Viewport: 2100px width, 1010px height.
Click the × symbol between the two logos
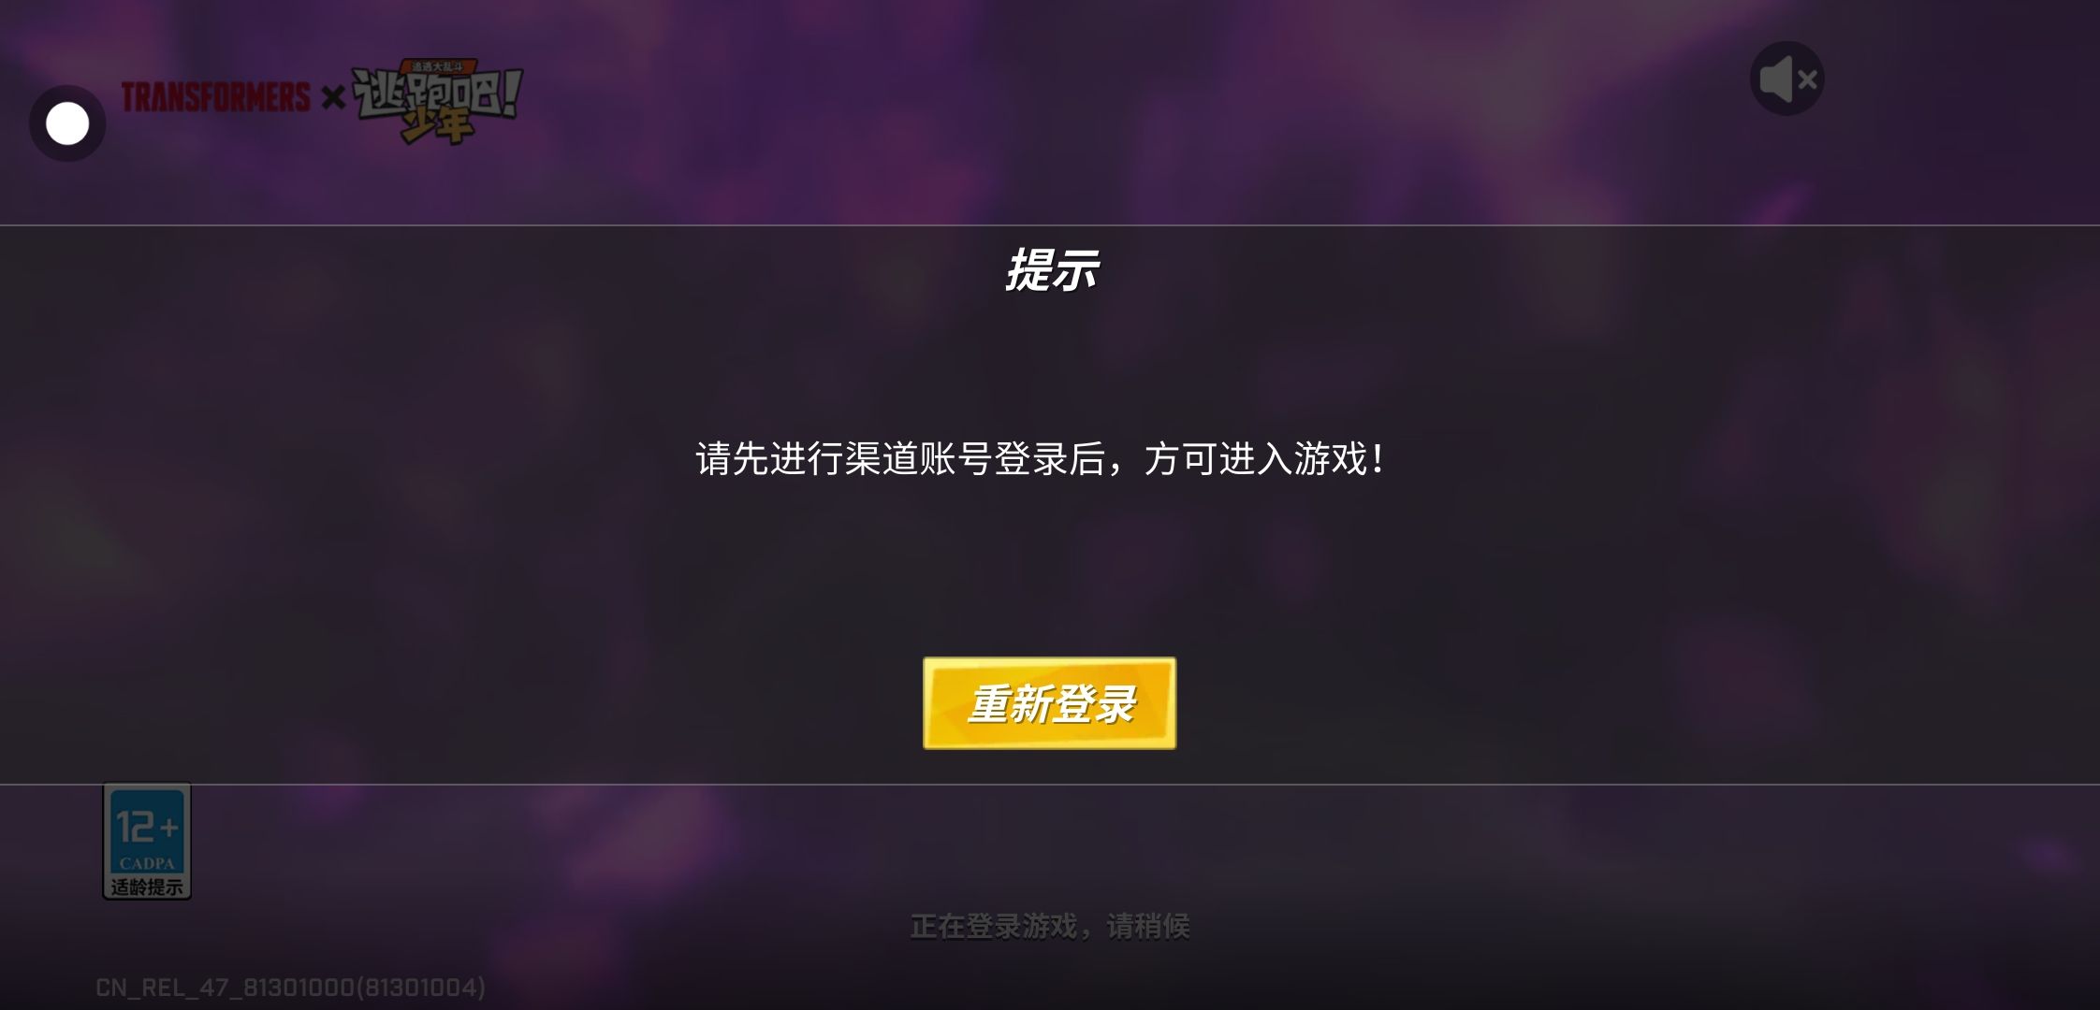coord(332,97)
